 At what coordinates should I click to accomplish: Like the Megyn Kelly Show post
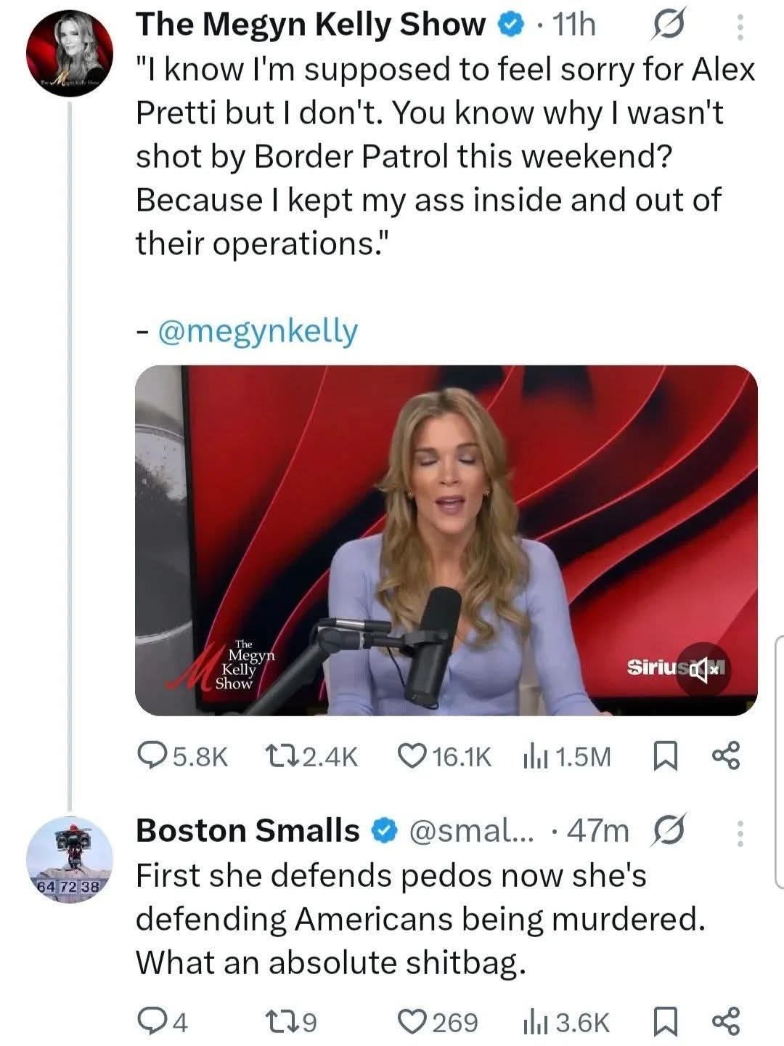pyautogui.click(x=413, y=757)
